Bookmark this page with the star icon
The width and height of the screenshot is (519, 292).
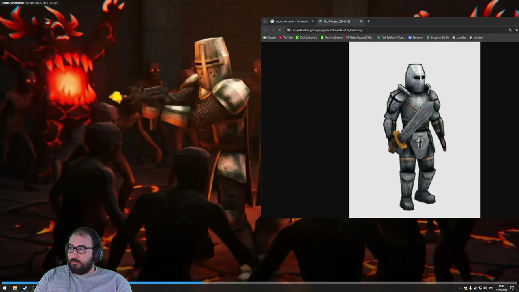click(517, 30)
